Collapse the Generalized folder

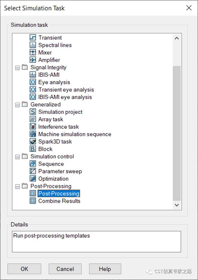[17, 105]
